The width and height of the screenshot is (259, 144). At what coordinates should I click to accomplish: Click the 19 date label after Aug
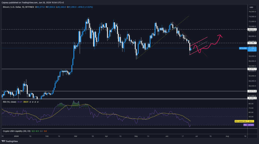point(245,136)
